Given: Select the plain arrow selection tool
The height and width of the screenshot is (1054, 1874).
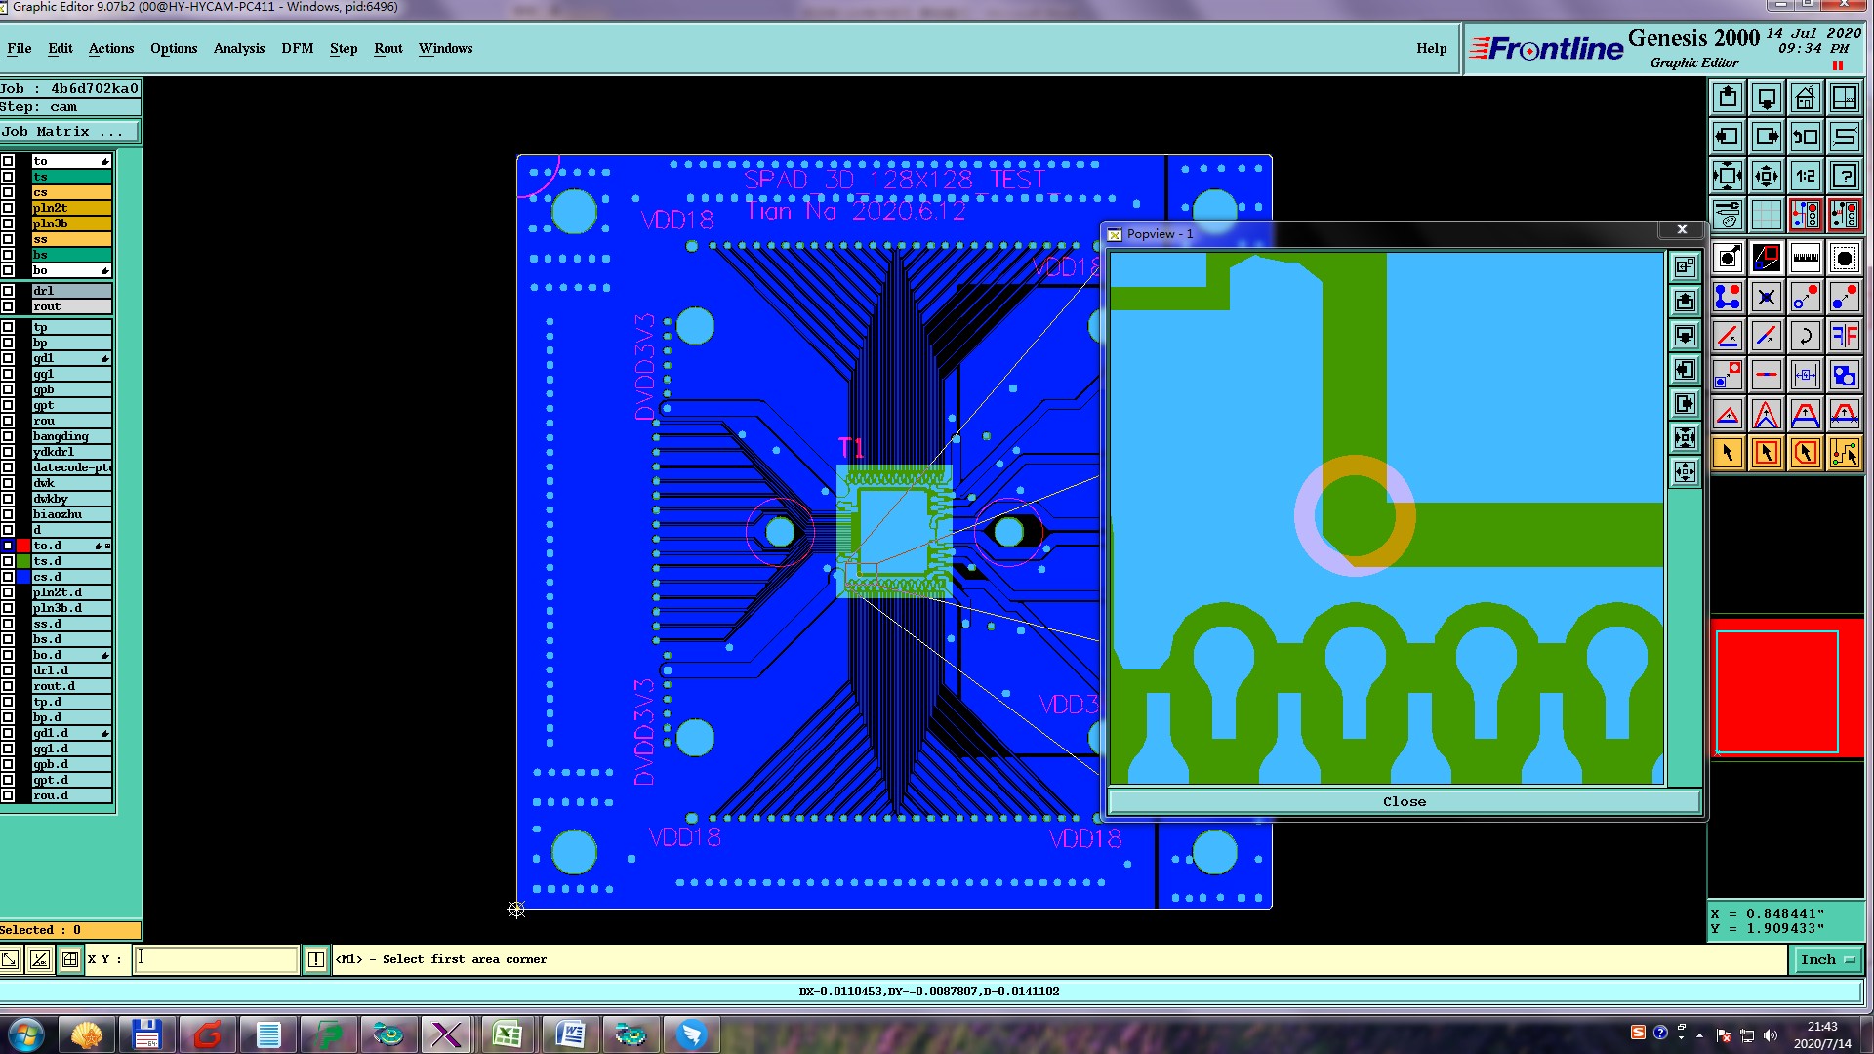Looking at the screenshot, I should pyautogui.click(x=1728, y=453).
